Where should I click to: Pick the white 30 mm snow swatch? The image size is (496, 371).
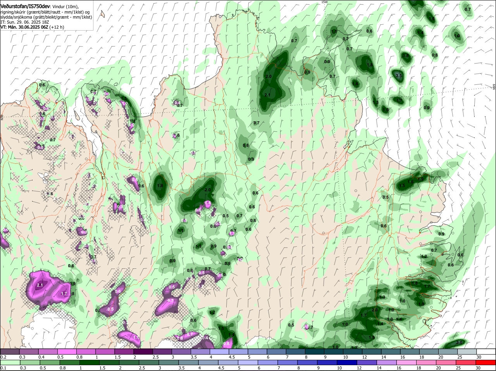(x=486, y=351)
